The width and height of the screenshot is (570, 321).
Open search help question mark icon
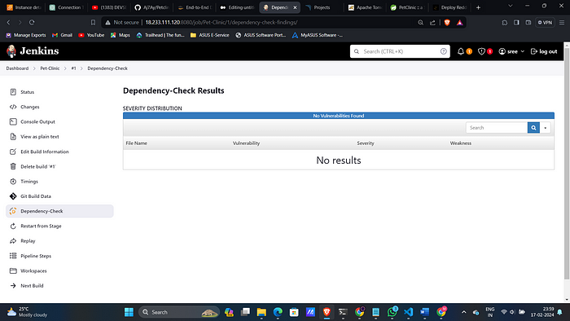444,51
